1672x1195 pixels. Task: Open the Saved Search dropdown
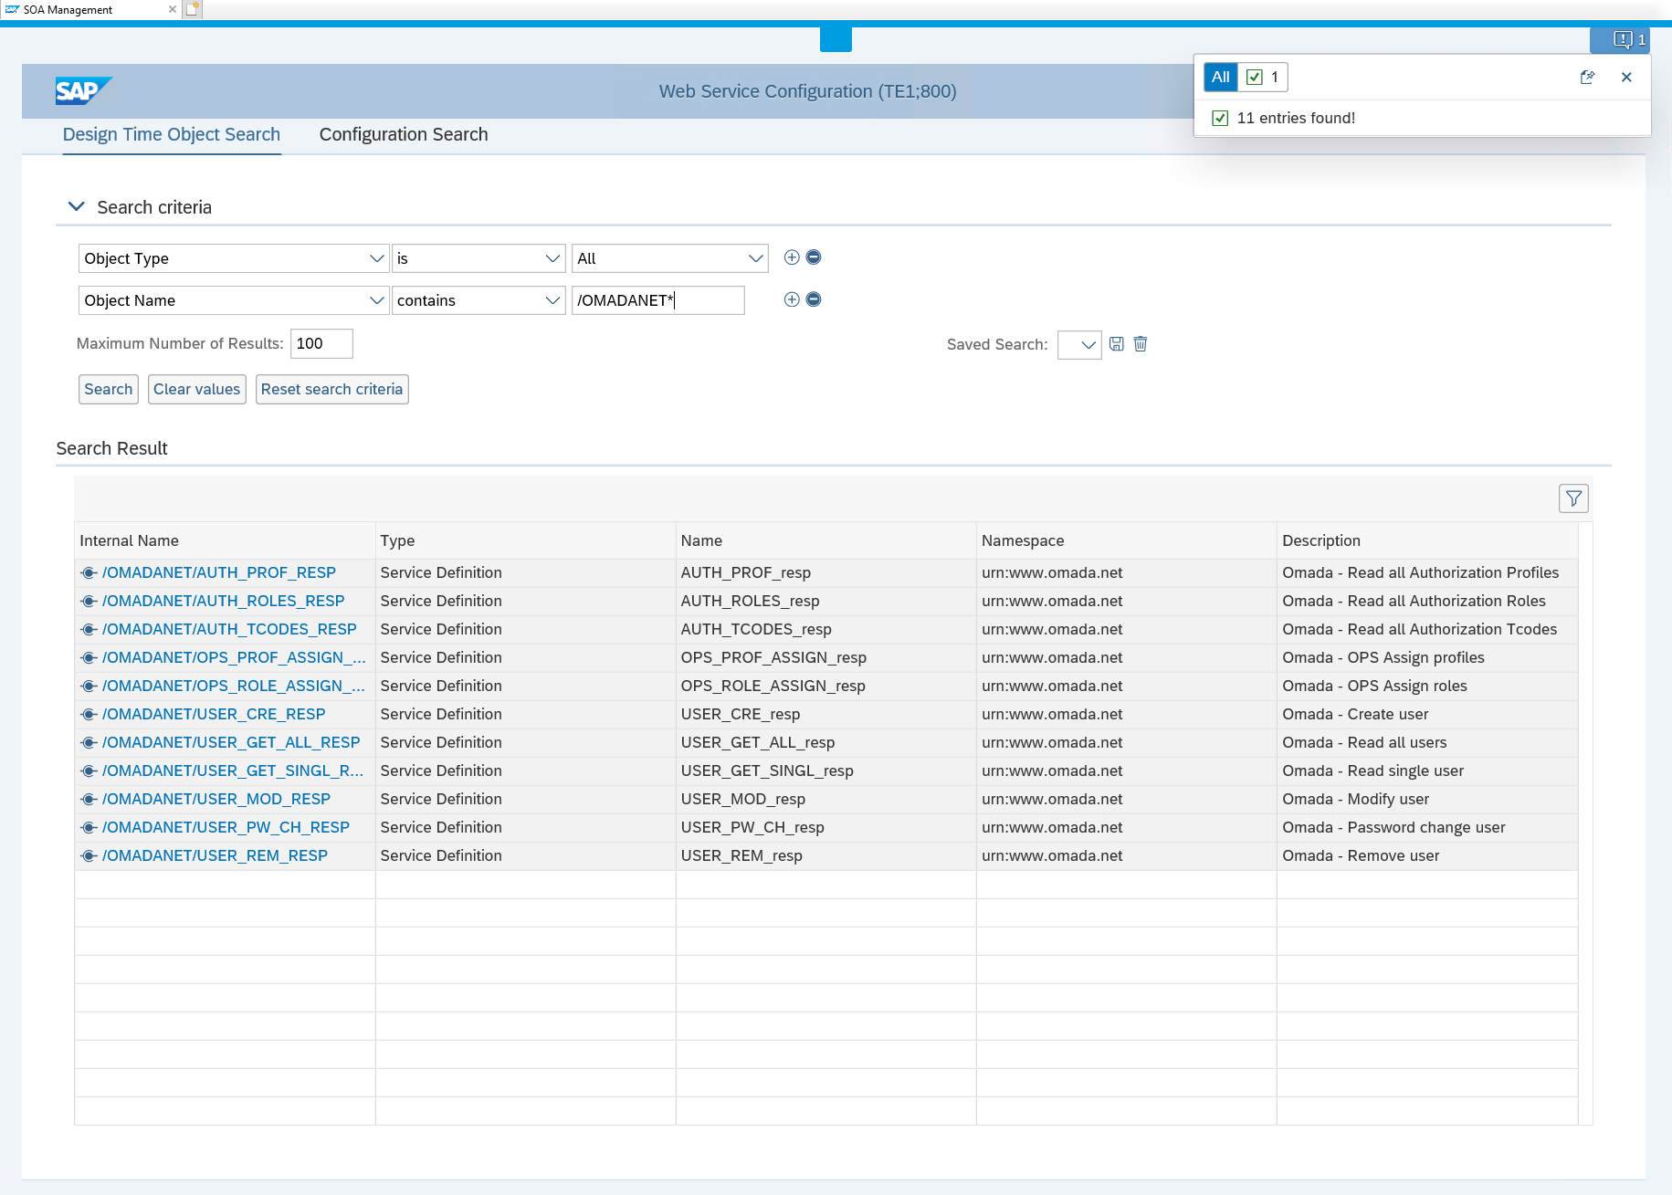coord(1079,345)
